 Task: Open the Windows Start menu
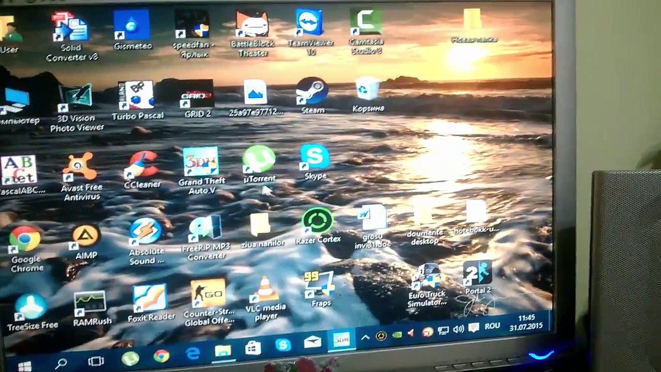(24, 366)
